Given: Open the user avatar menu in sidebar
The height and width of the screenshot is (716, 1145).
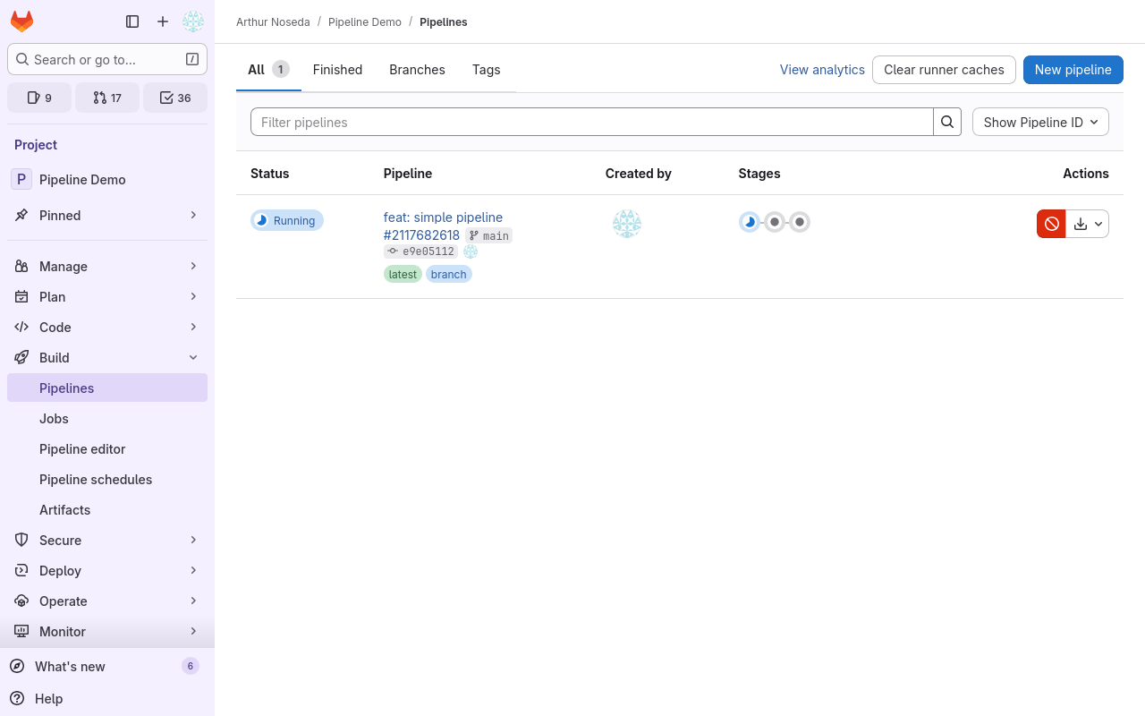Looking at the screenshot, I should (192, 21).
